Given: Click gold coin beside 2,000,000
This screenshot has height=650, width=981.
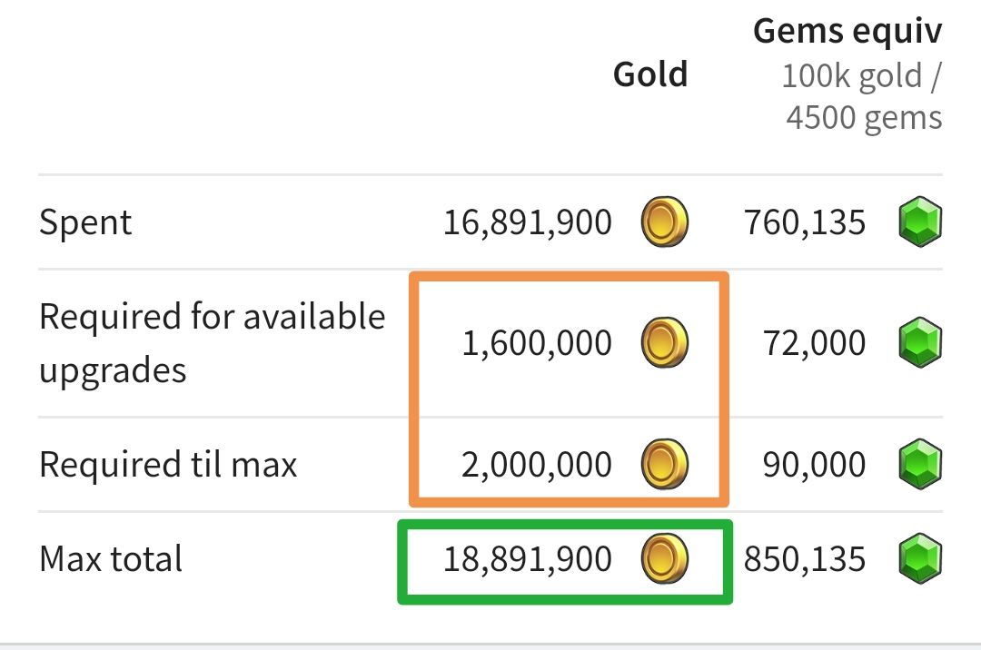Looking at the screenshot, I should coord(665,465).
